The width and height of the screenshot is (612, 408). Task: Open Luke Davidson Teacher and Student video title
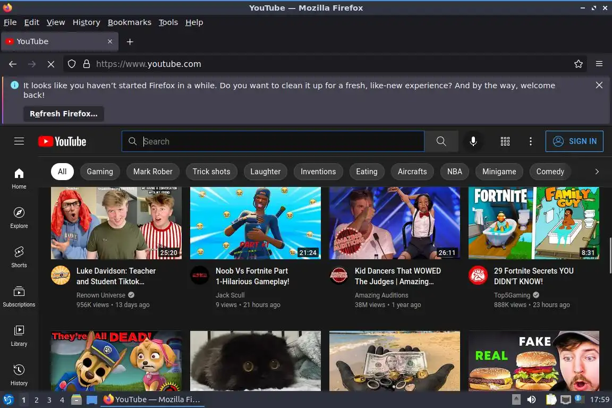click(x=116, y=276)
